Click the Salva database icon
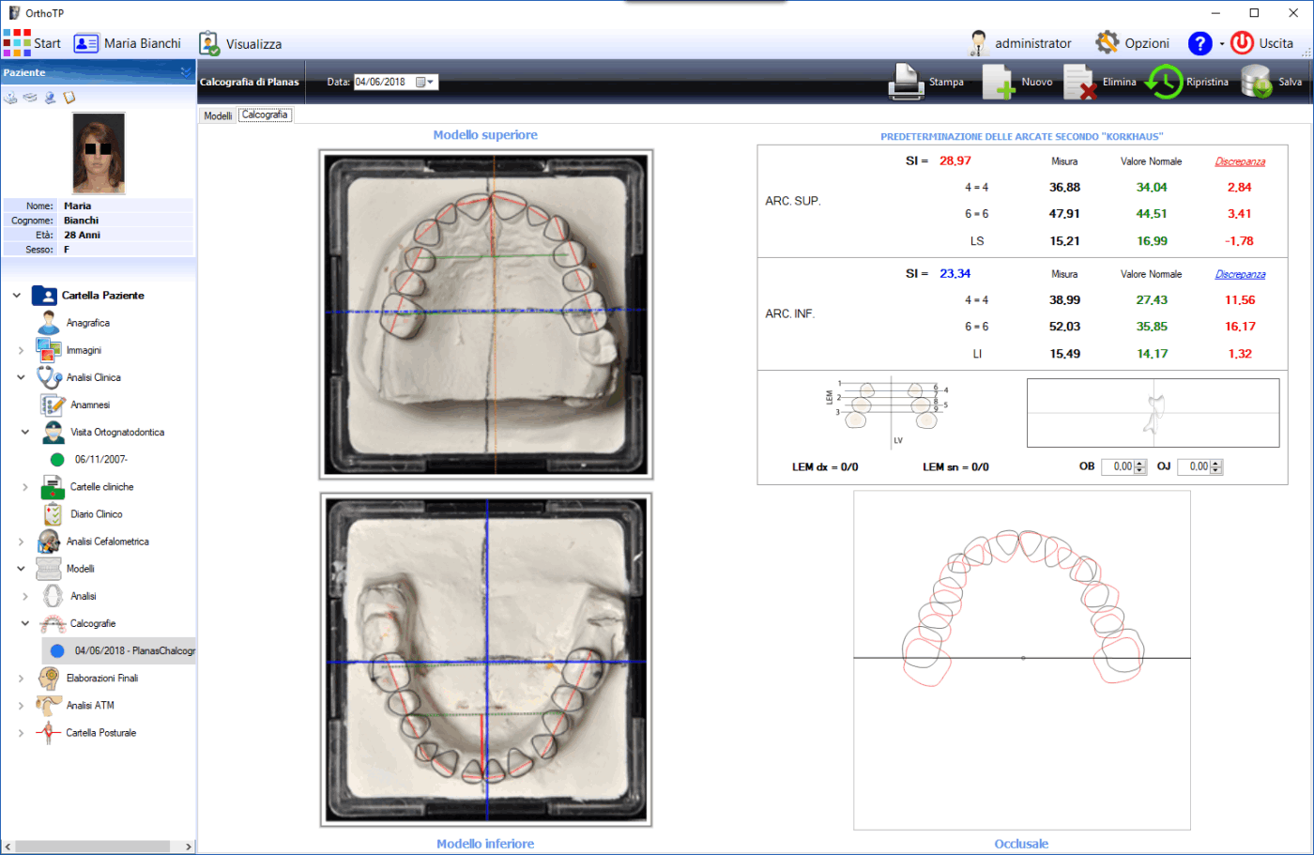Screen dimensions: 1314x855 point(1257,82)
